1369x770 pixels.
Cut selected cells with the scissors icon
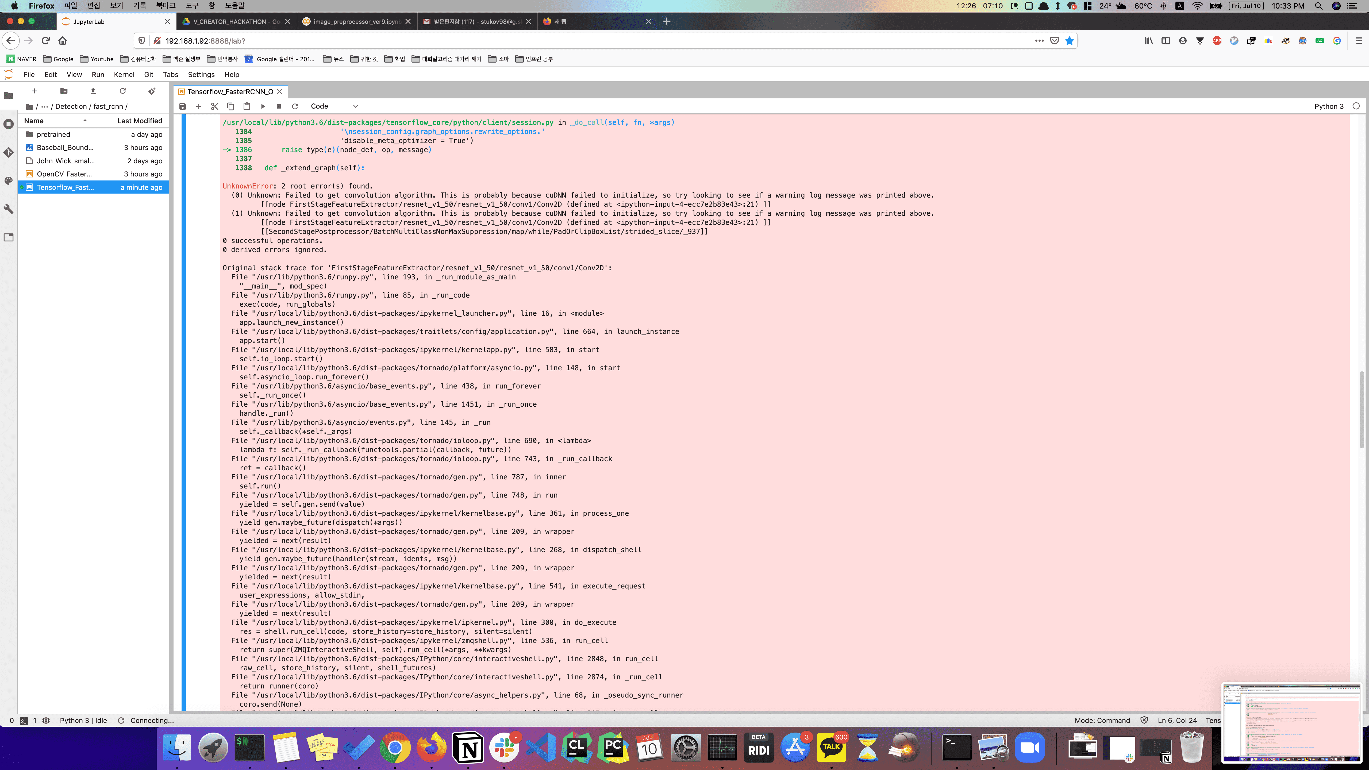pyautogui.click(x=214, y=106)
